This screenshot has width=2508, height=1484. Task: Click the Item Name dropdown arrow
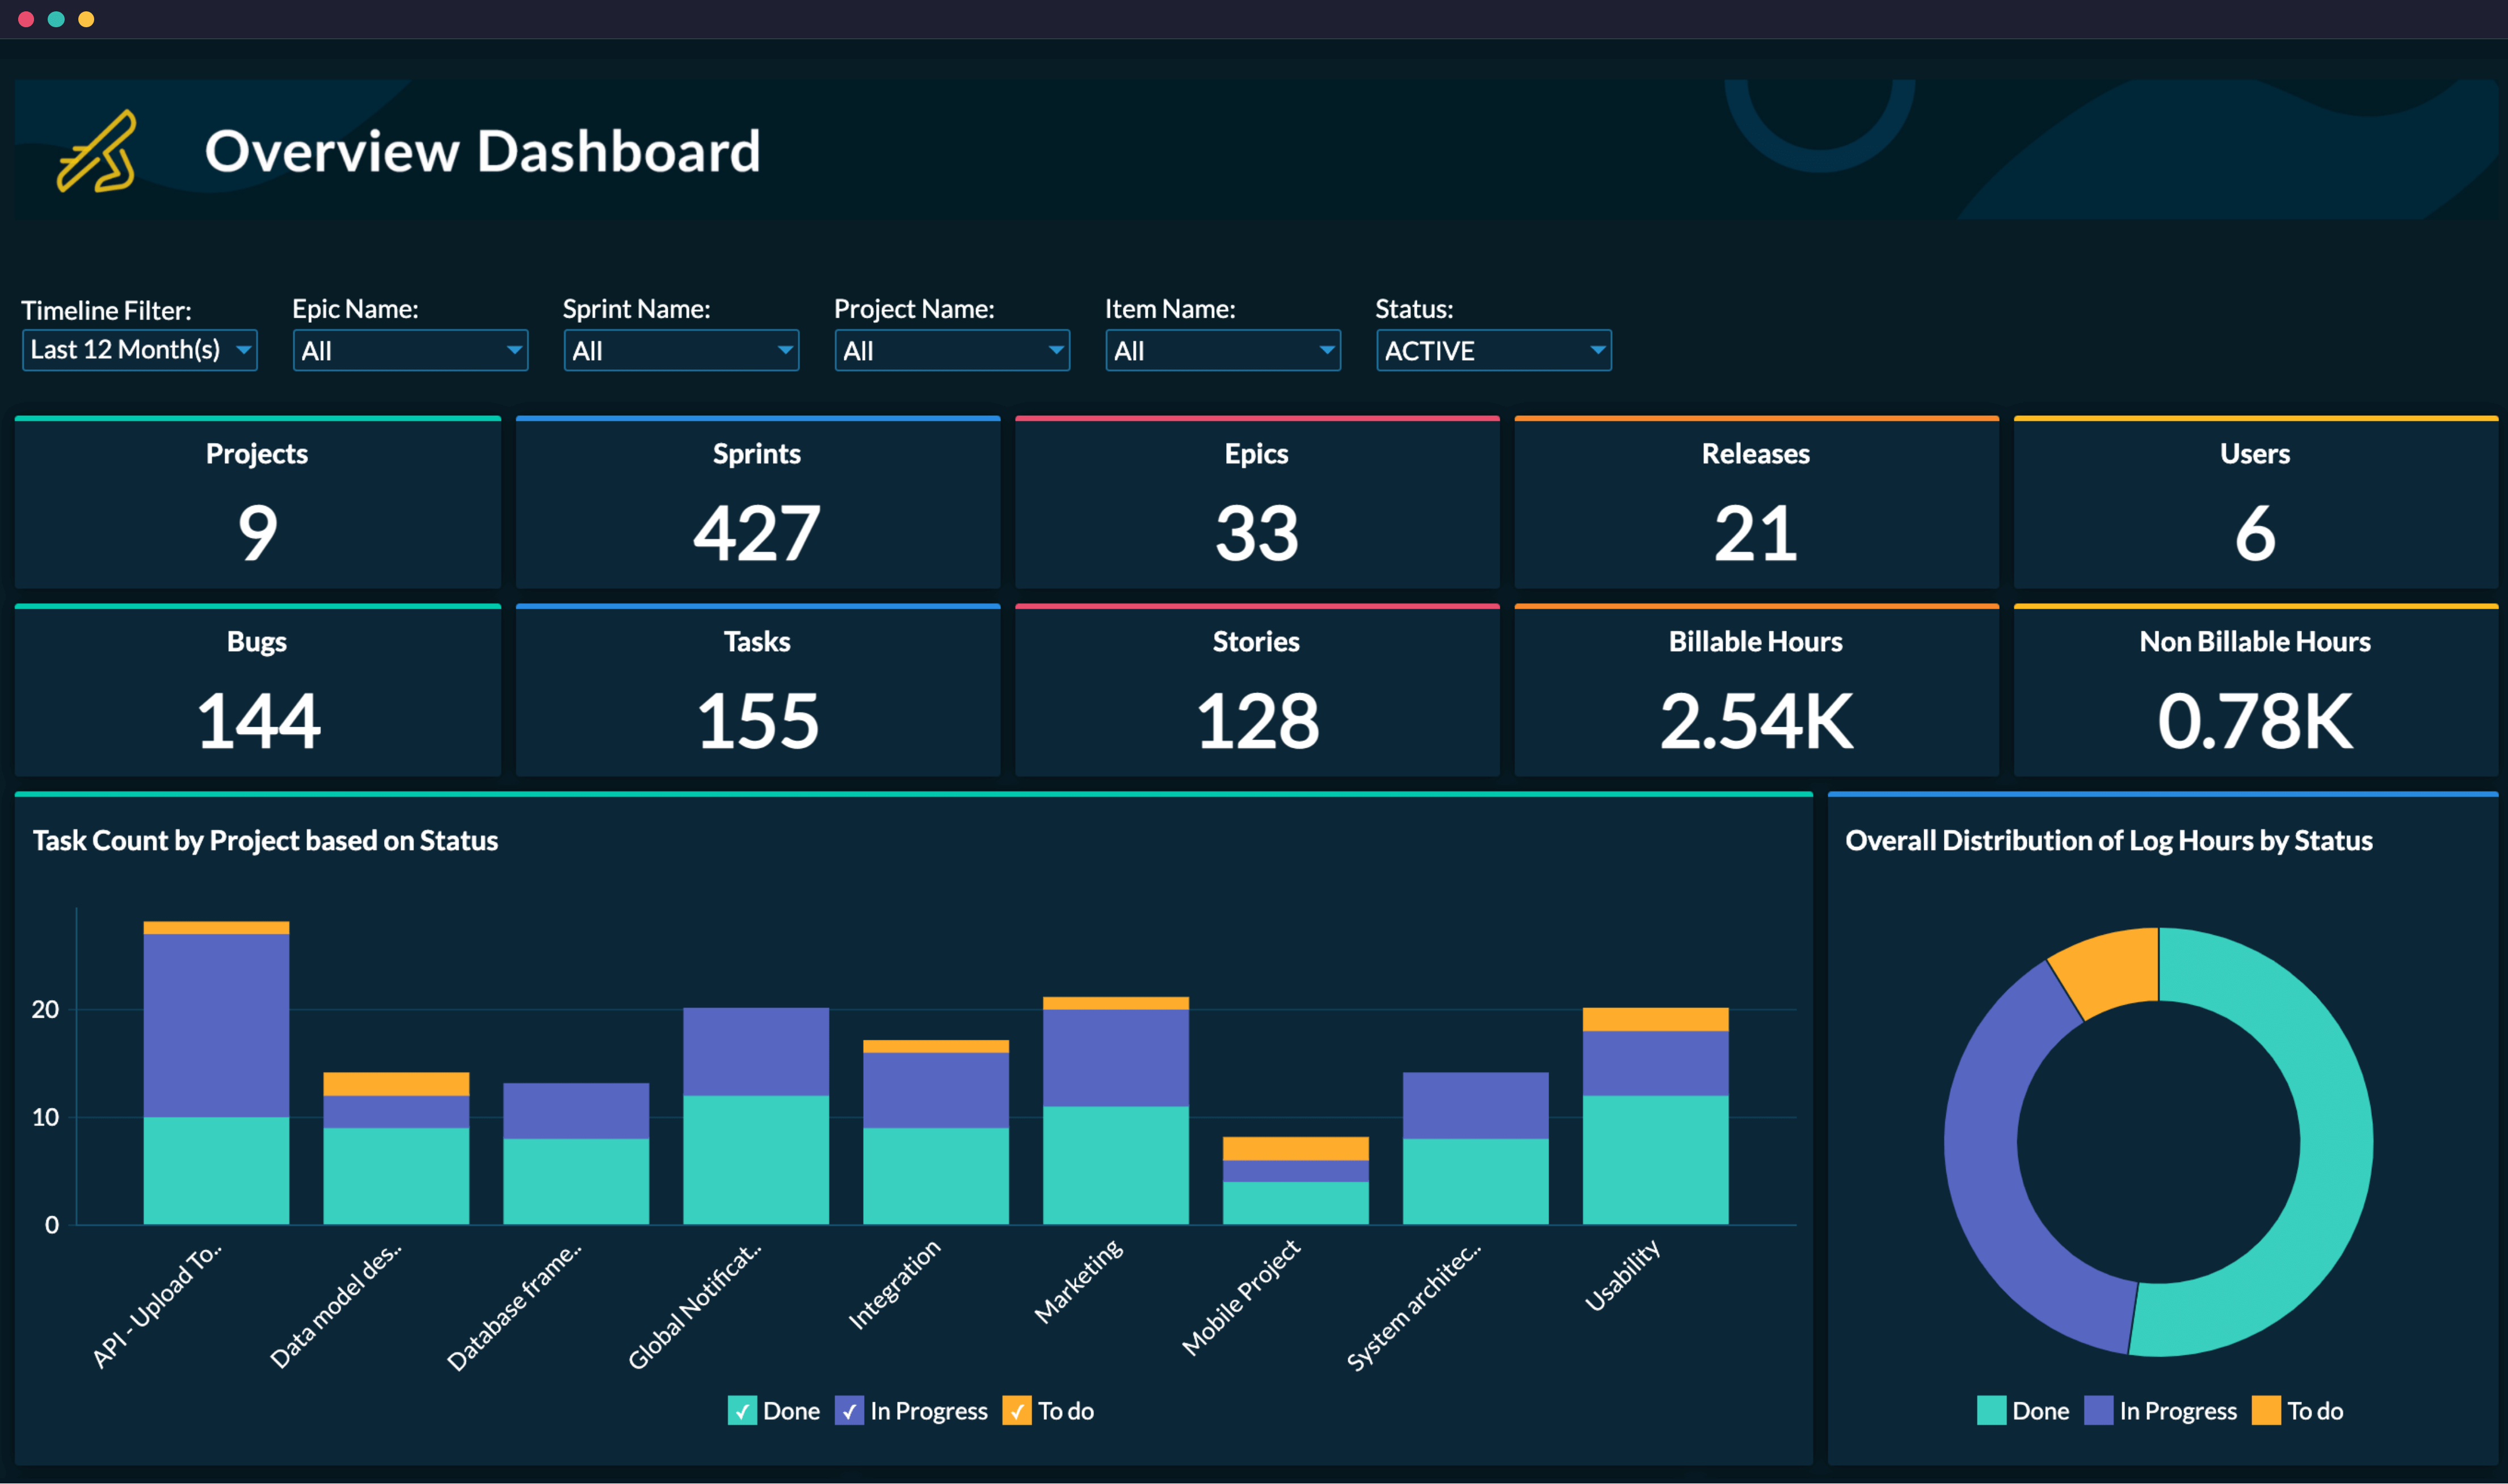coord(1326,350)
